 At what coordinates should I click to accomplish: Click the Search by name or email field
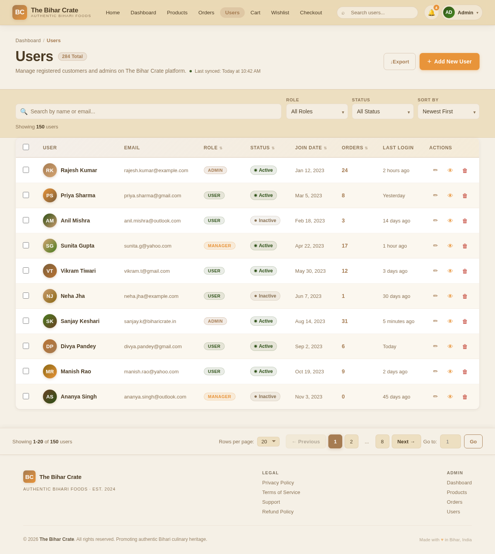pyautogui.click(x=148, y=111)
